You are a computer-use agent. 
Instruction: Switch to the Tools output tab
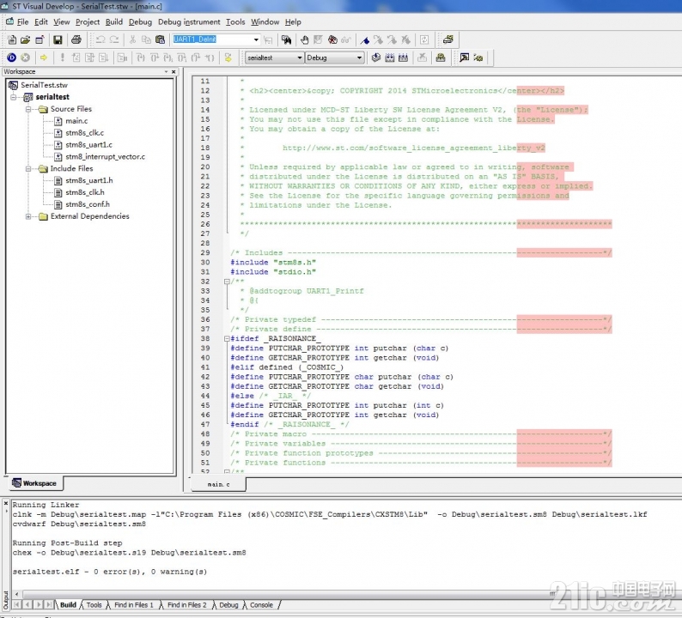click(94, 605)
